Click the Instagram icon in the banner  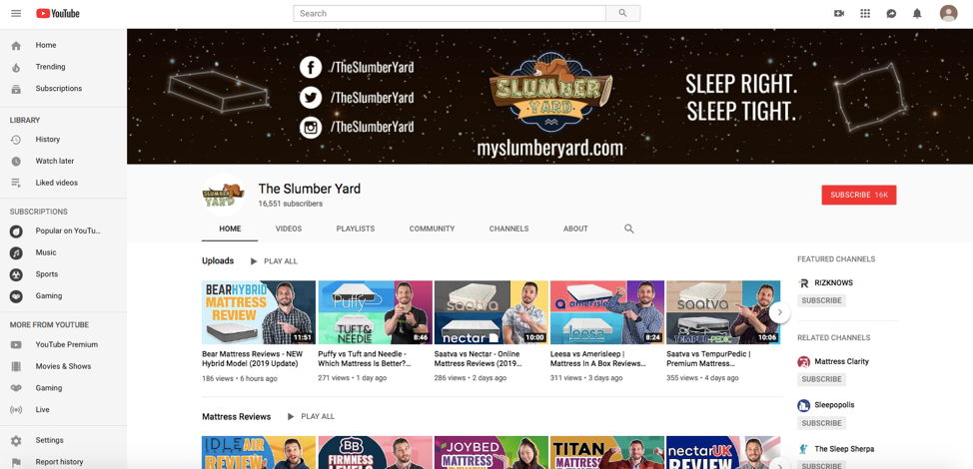coord(311,128)
